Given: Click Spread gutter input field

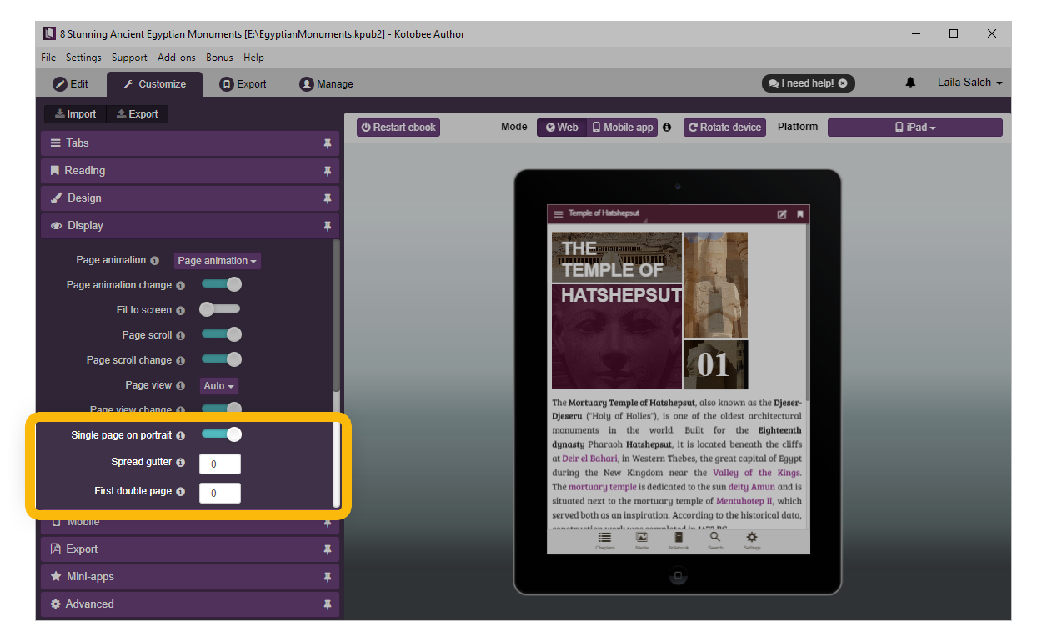Looking at the screenshot, I should (220, 464).
